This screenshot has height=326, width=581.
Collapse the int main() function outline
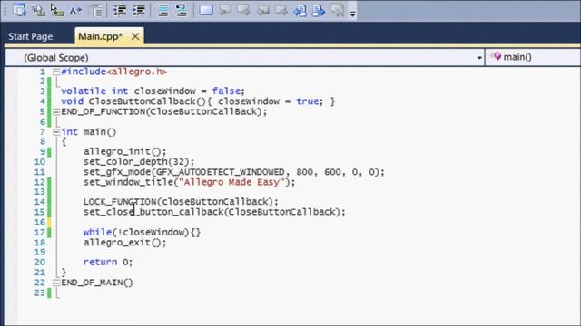[x=56, y=132]
